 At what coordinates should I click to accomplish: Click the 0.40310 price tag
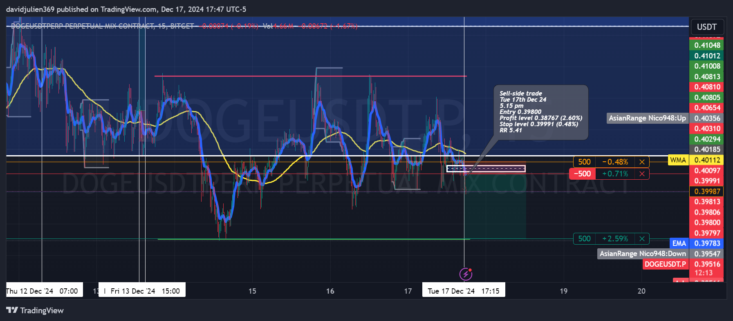(707, 129)
